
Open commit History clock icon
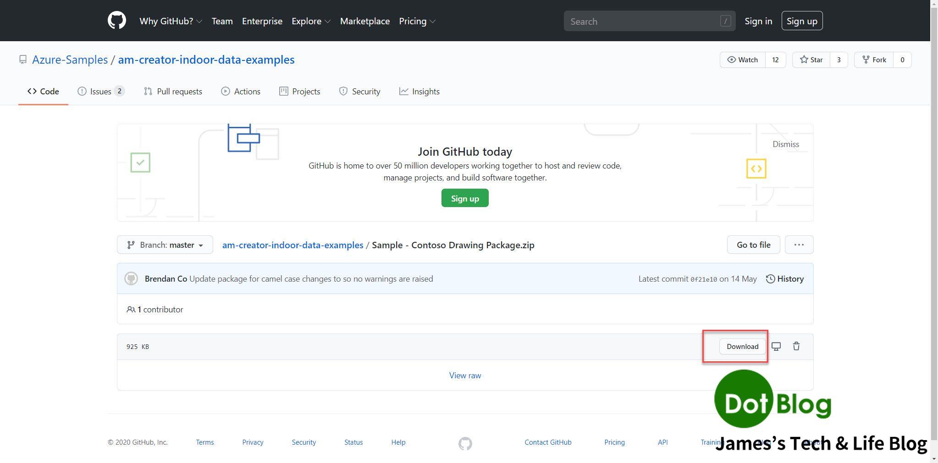[x=771, y=279]
